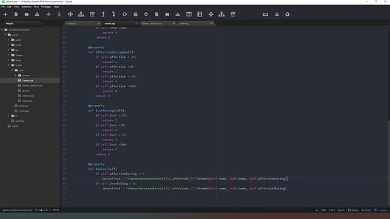Switch to the script.rpy editor tab

(x=82, y=24)
